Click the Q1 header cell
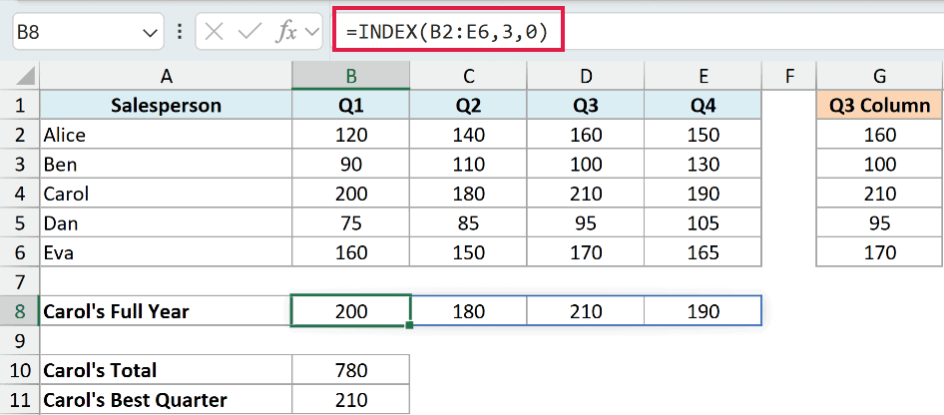 (351, 106)
